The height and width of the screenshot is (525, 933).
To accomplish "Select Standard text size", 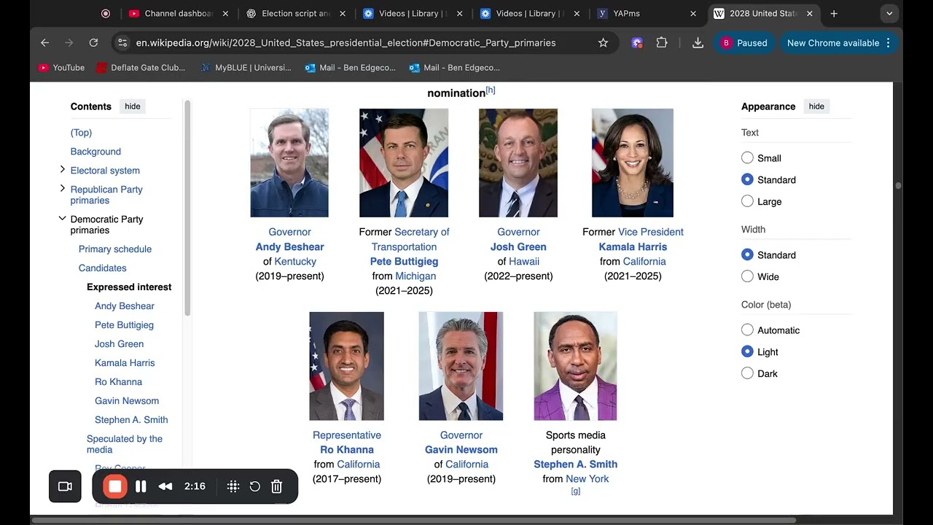I will coord(747,179).
